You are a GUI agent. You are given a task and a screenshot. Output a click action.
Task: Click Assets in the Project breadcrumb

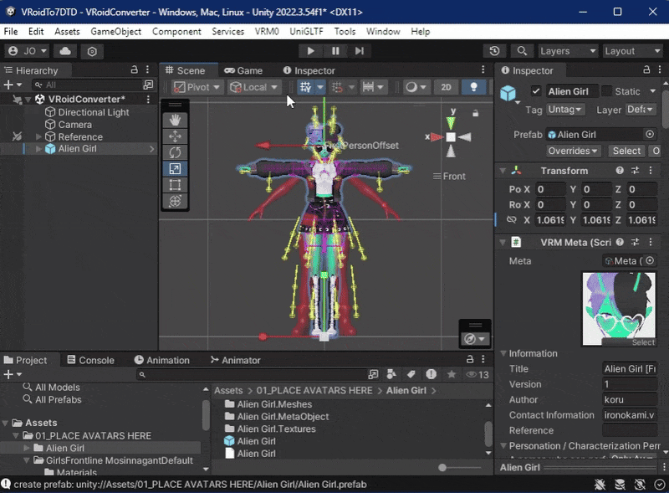tap(228, 391)
